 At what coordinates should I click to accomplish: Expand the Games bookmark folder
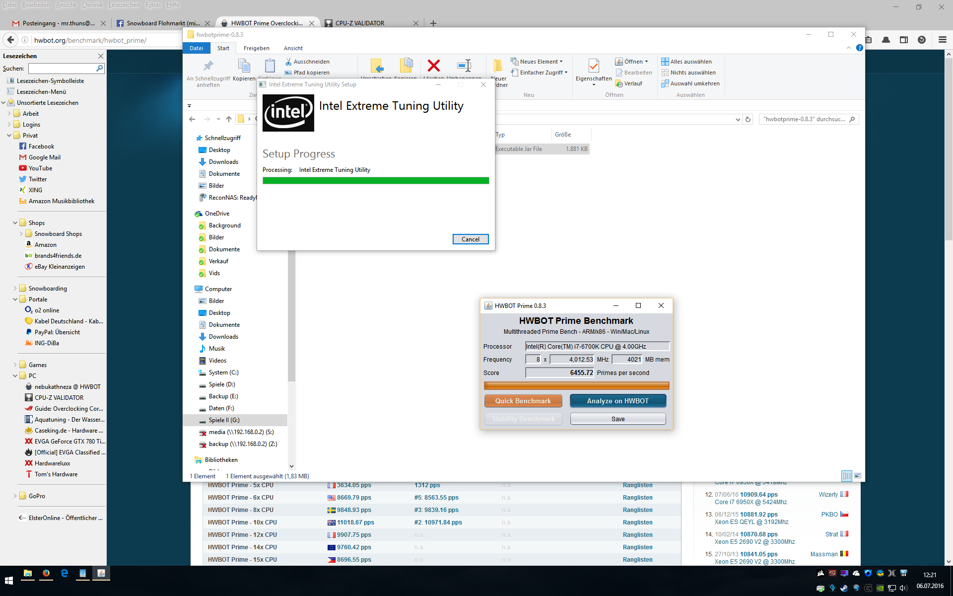pos(15,365)
